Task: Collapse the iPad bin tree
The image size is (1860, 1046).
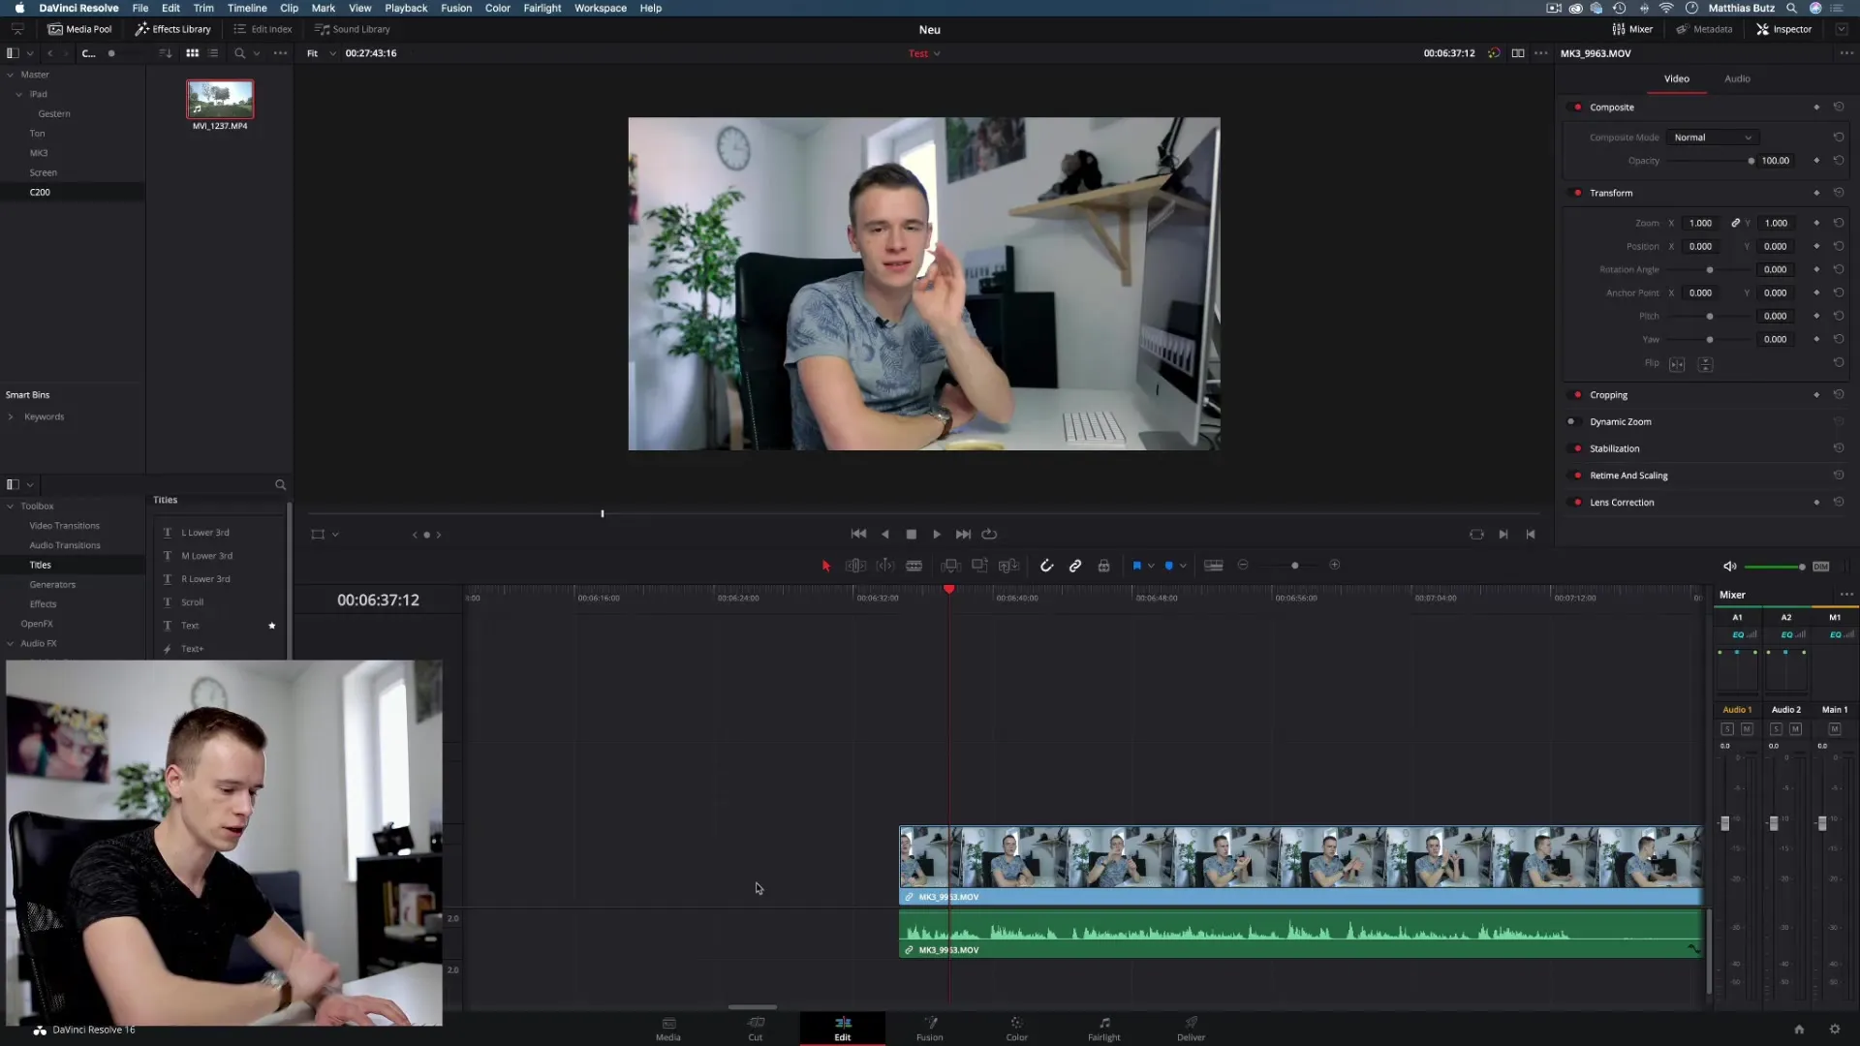Action: point(18,94)
